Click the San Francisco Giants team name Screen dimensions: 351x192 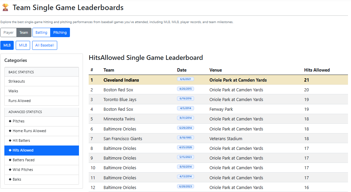pyautogui.click(x=123, y=139)
